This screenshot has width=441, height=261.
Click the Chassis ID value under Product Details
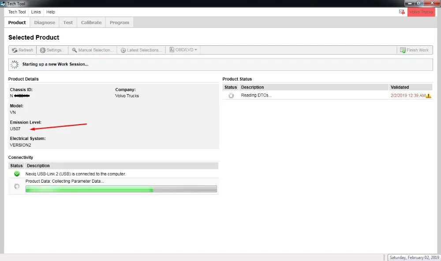click(20, 96)
